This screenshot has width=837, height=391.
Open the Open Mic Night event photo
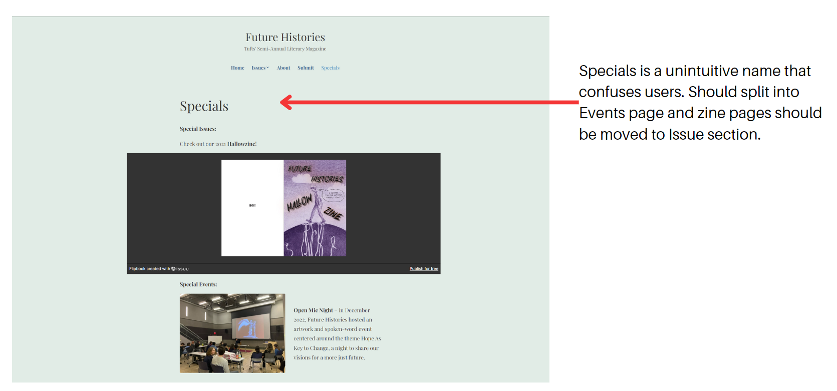232,333
